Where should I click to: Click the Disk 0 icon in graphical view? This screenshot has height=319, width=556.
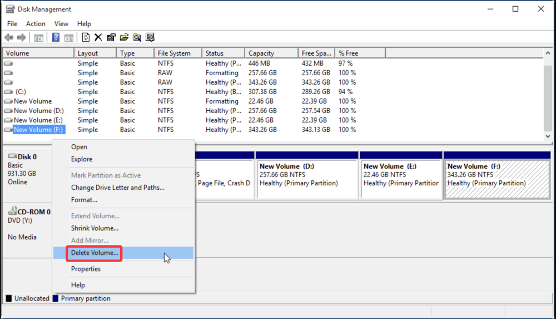(x=12, y=156)
